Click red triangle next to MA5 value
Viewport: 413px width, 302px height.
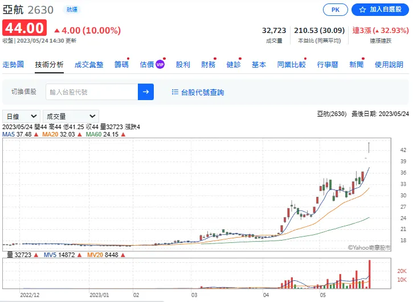(36, 135)
